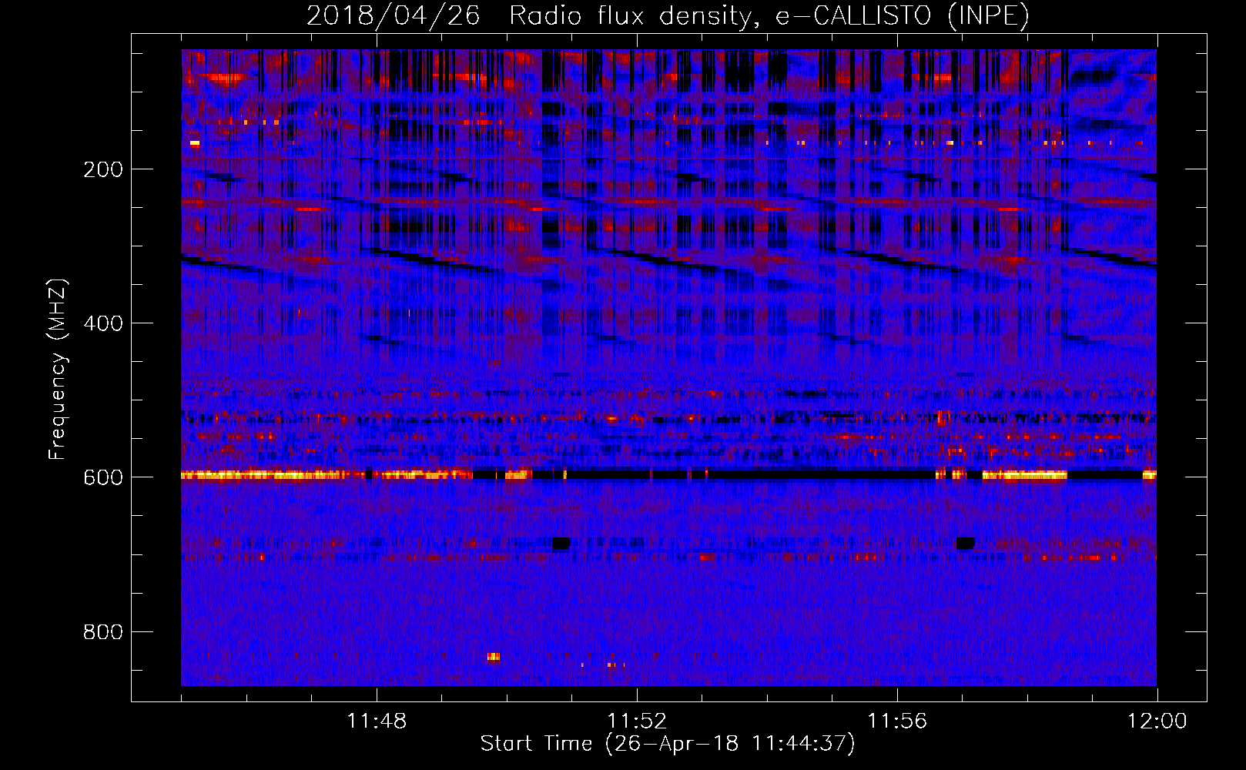The width and height of the screenshot is (1246, 770).
Task: Click the 11:56 time tick label
Action: (897, 721)
